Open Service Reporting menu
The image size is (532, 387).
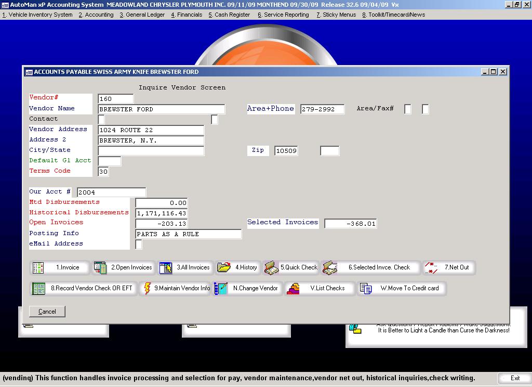pyautogui.click(x=283, y=15)
